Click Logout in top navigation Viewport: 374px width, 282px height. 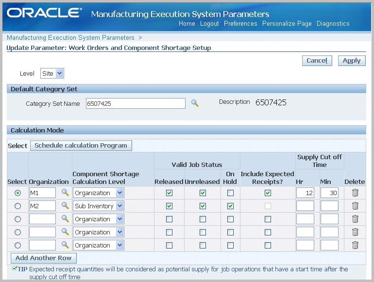pyautogui.click(x=209, y=24)
